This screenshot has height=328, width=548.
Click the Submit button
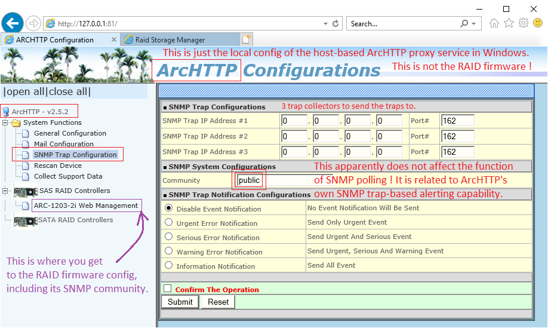tap(180, 302)
